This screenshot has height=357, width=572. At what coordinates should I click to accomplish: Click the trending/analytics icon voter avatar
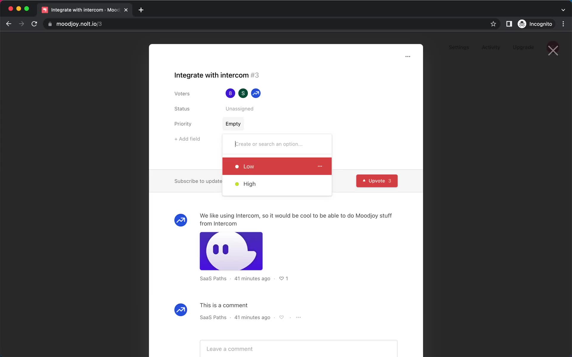pyautogui.click(x=256, y=93)
